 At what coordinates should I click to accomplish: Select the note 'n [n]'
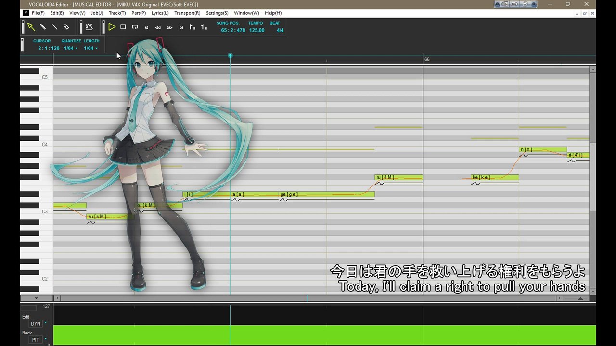point(543,149)
